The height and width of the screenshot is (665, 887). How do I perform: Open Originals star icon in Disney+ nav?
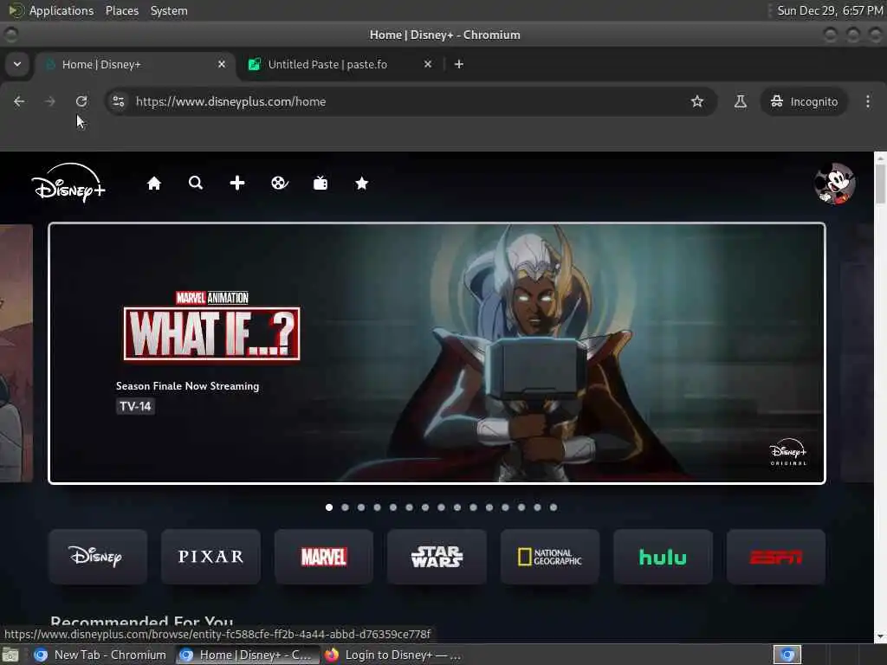pos(362,183)
